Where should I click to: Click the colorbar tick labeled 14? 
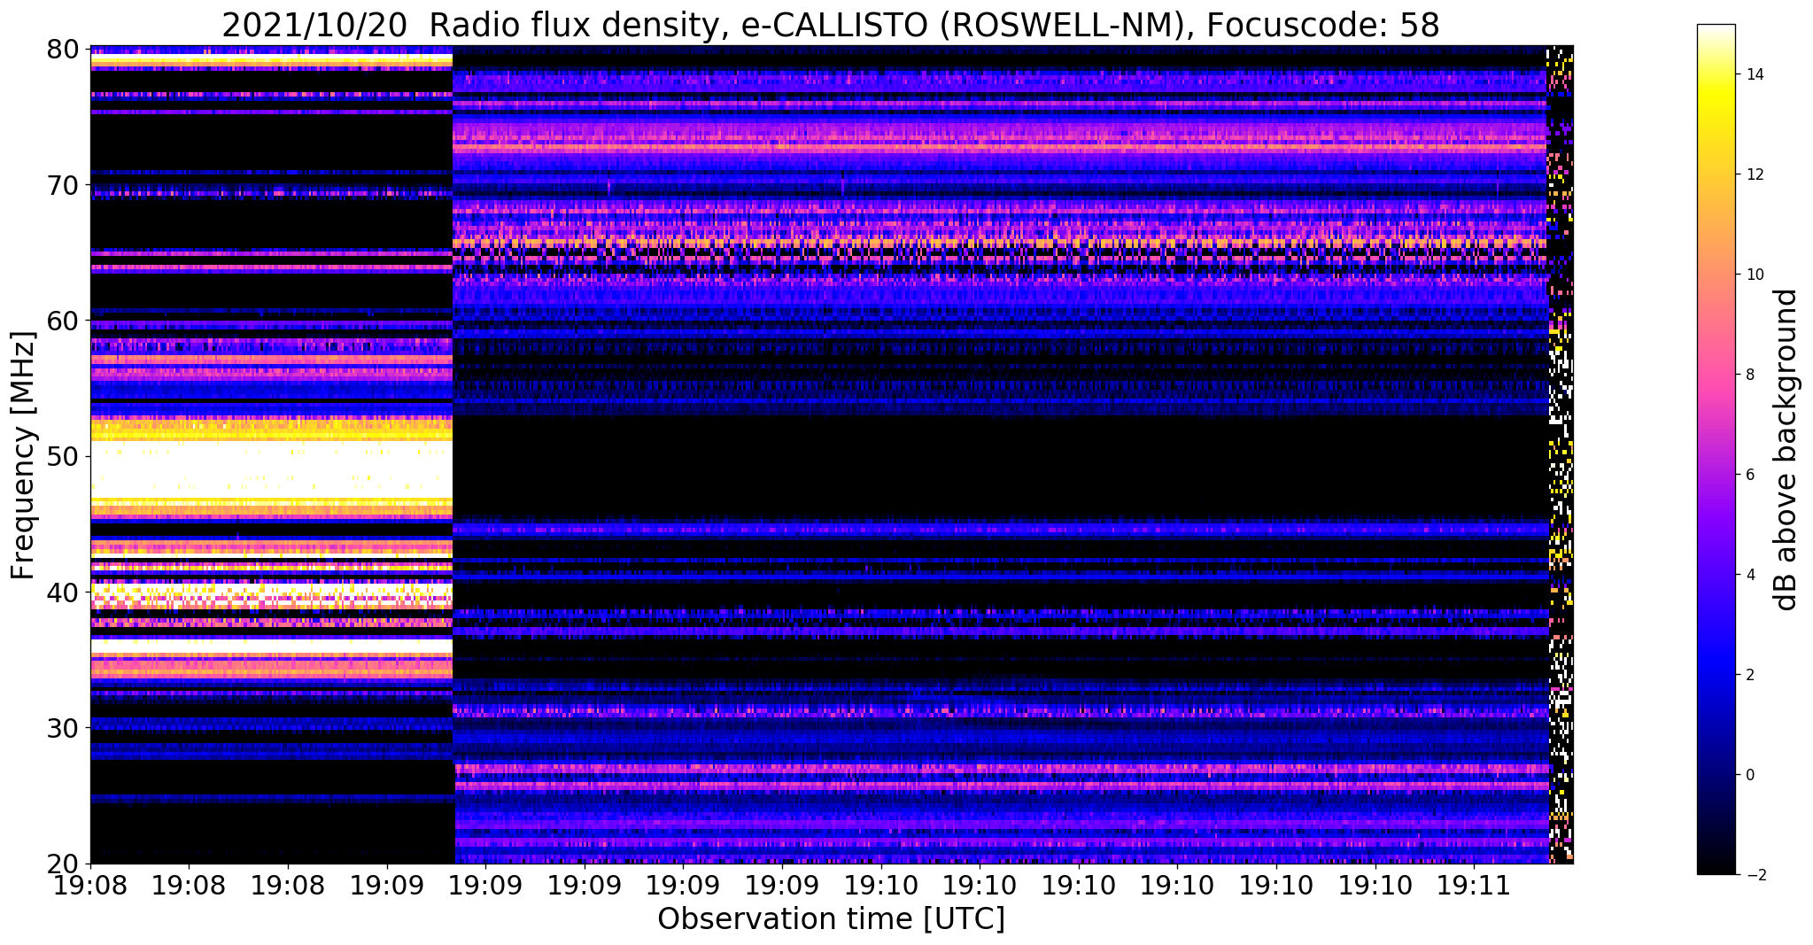(x=1753, y=74)
